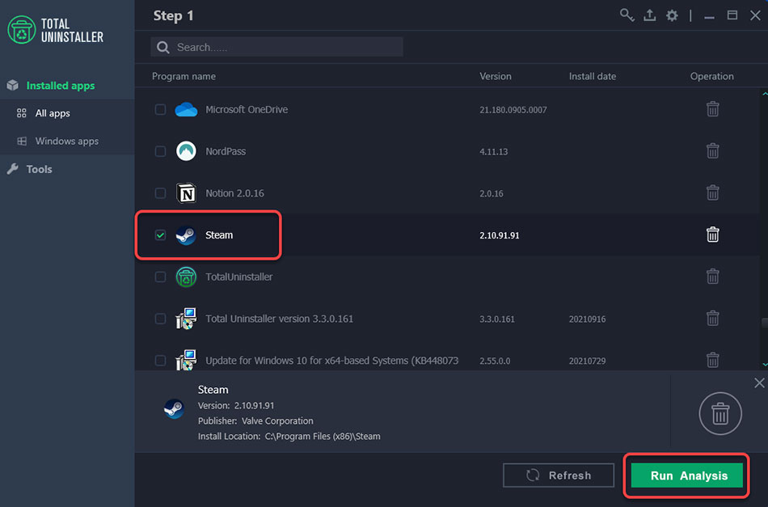Click trash icon for Total Uninstaller version 3.3.0.161
This screenshot has height=507, width=768.
713,319
